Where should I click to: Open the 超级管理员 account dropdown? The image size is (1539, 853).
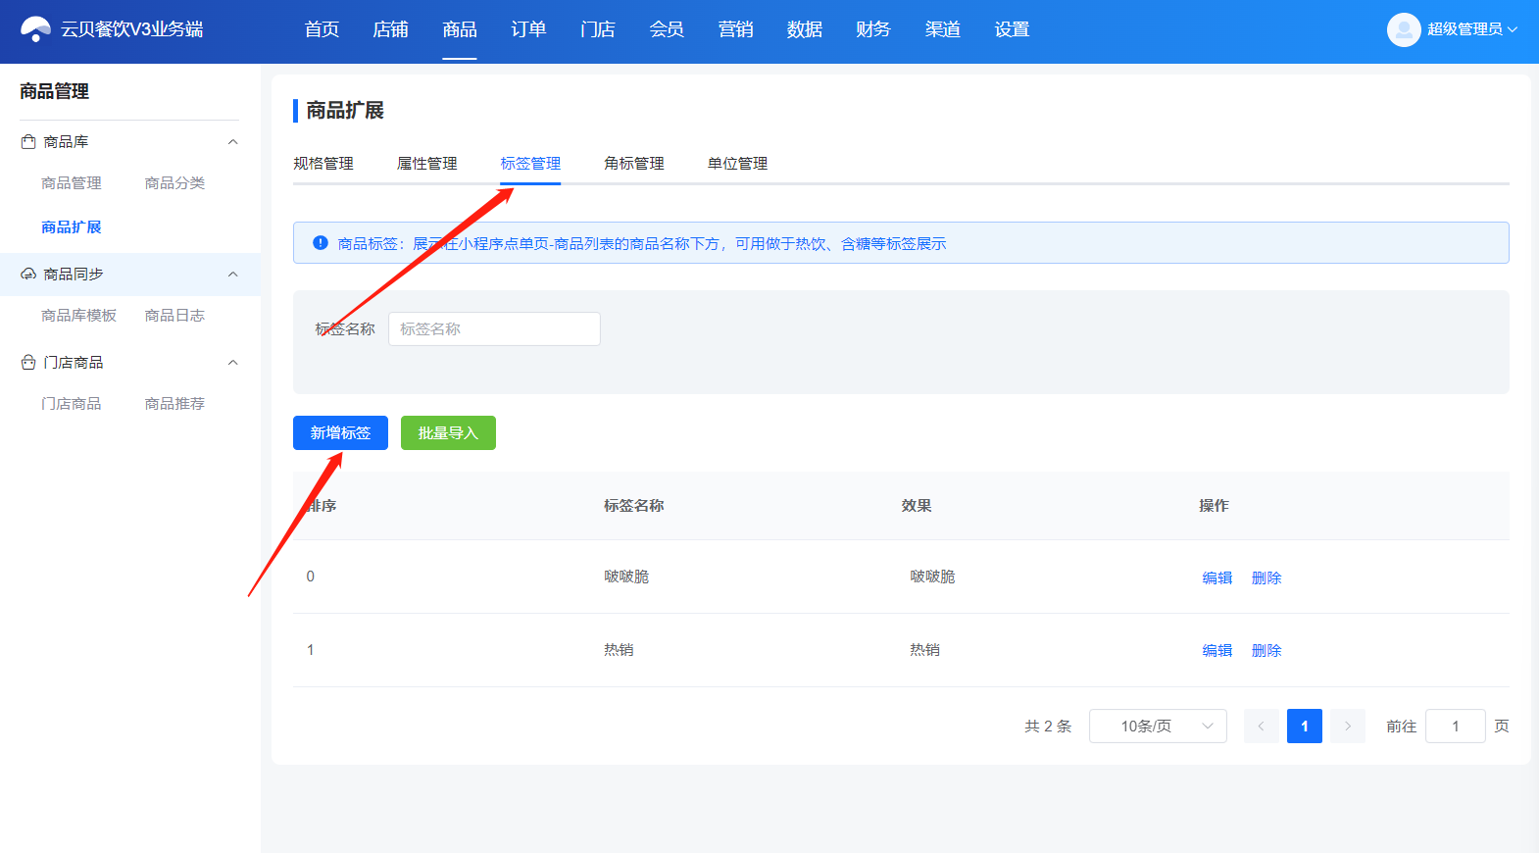pyautogui.click(x=1472, y=29)
